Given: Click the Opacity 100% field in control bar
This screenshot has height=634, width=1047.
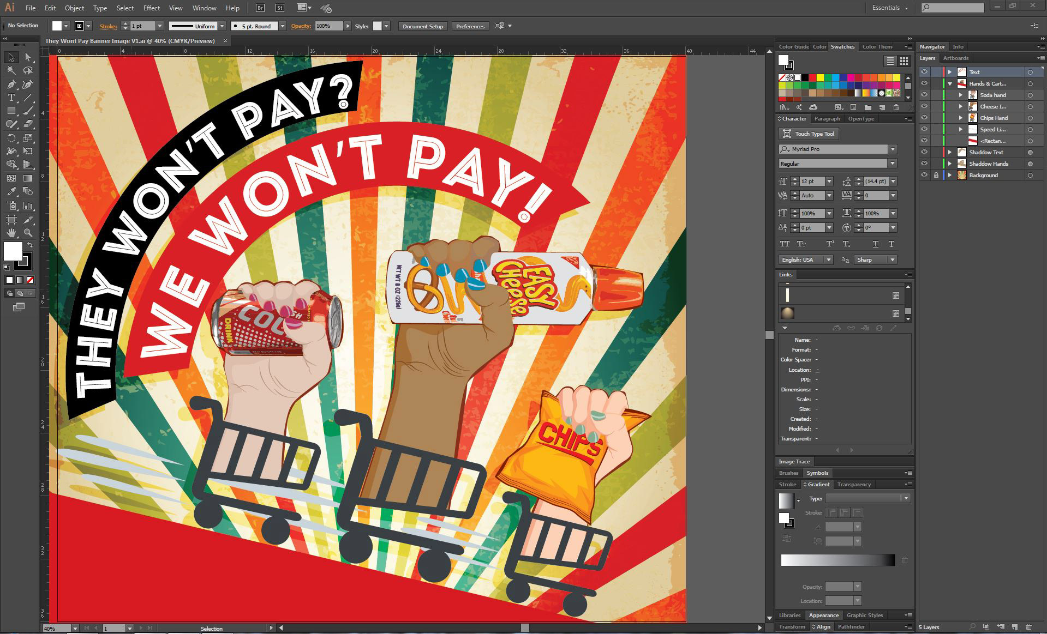Looking at the screenshot, I should 329,26.
